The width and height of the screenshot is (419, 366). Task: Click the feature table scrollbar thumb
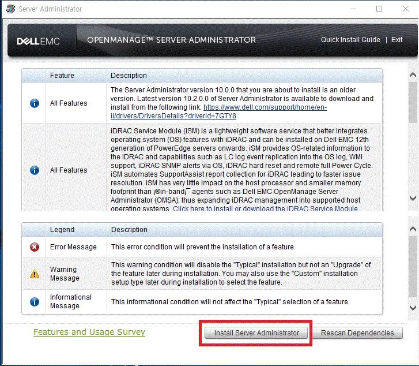point(413,103)
